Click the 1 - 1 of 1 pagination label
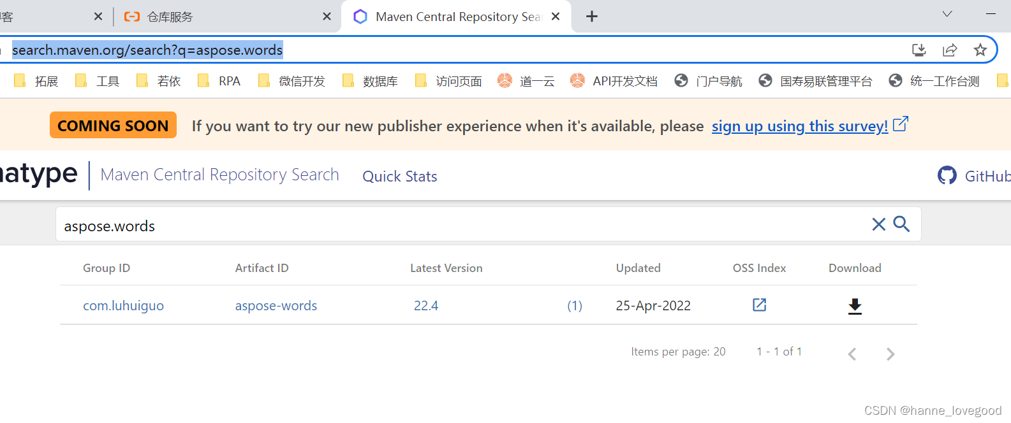Screen dimensions: 1011x423 tap(779, 352)
